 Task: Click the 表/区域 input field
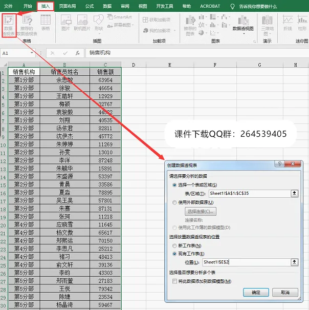point(250,193)
